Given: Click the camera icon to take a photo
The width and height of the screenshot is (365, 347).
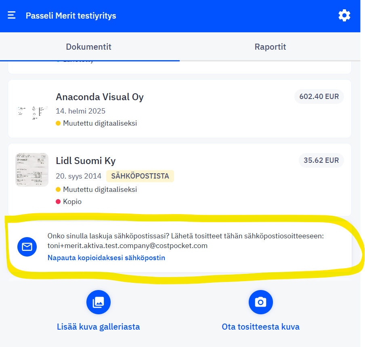Looking at the screenshot, I should (x=261, y=302).
